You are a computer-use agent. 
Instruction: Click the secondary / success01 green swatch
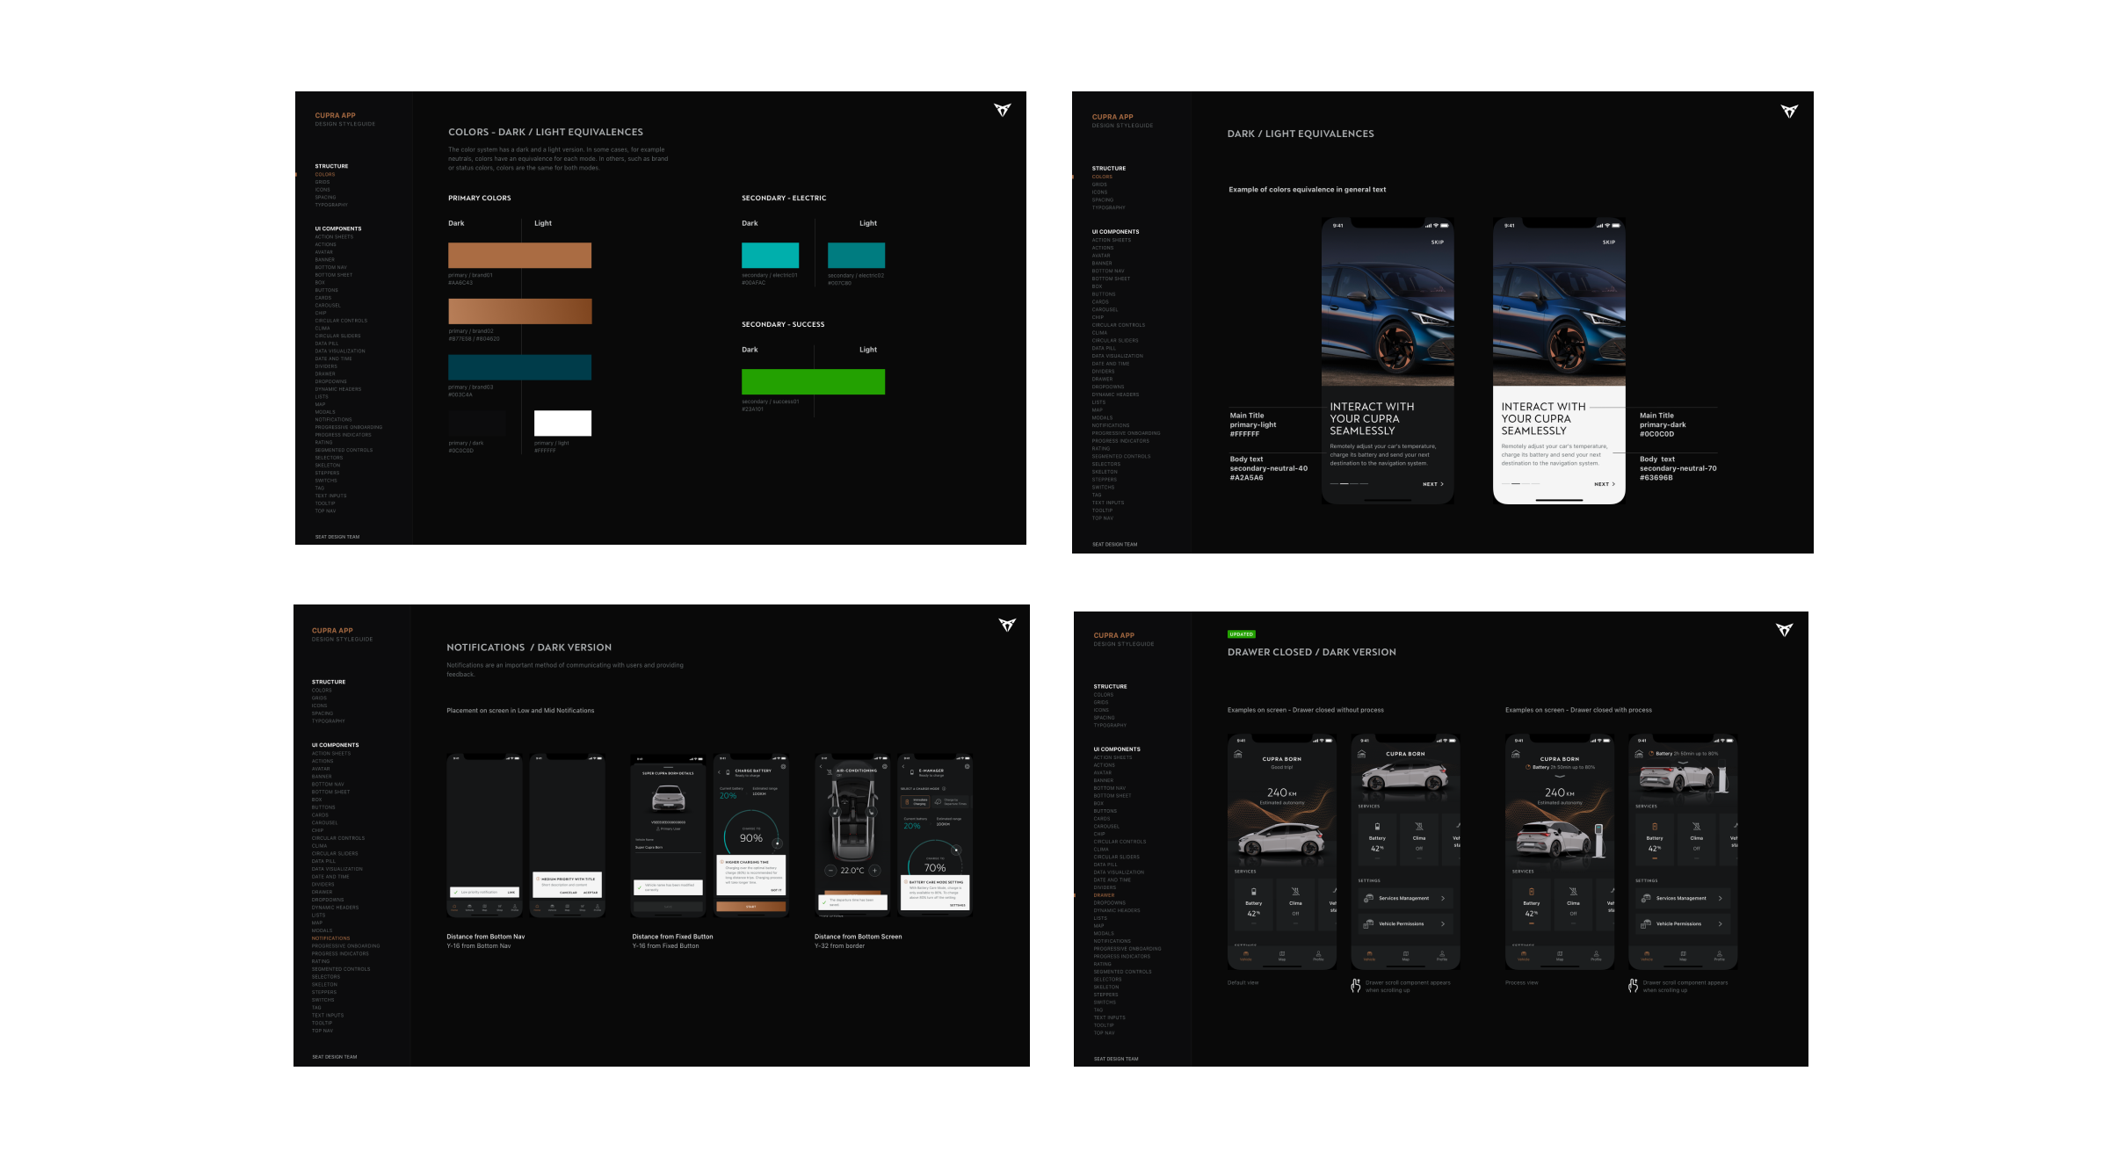[x=813, y=381]
